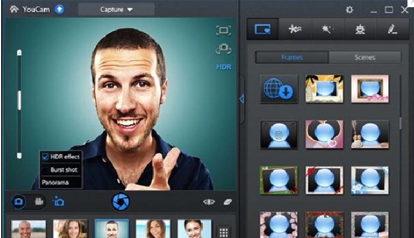414x238 pixels.
Task: Switch to video recording mode
Action: 39,202
